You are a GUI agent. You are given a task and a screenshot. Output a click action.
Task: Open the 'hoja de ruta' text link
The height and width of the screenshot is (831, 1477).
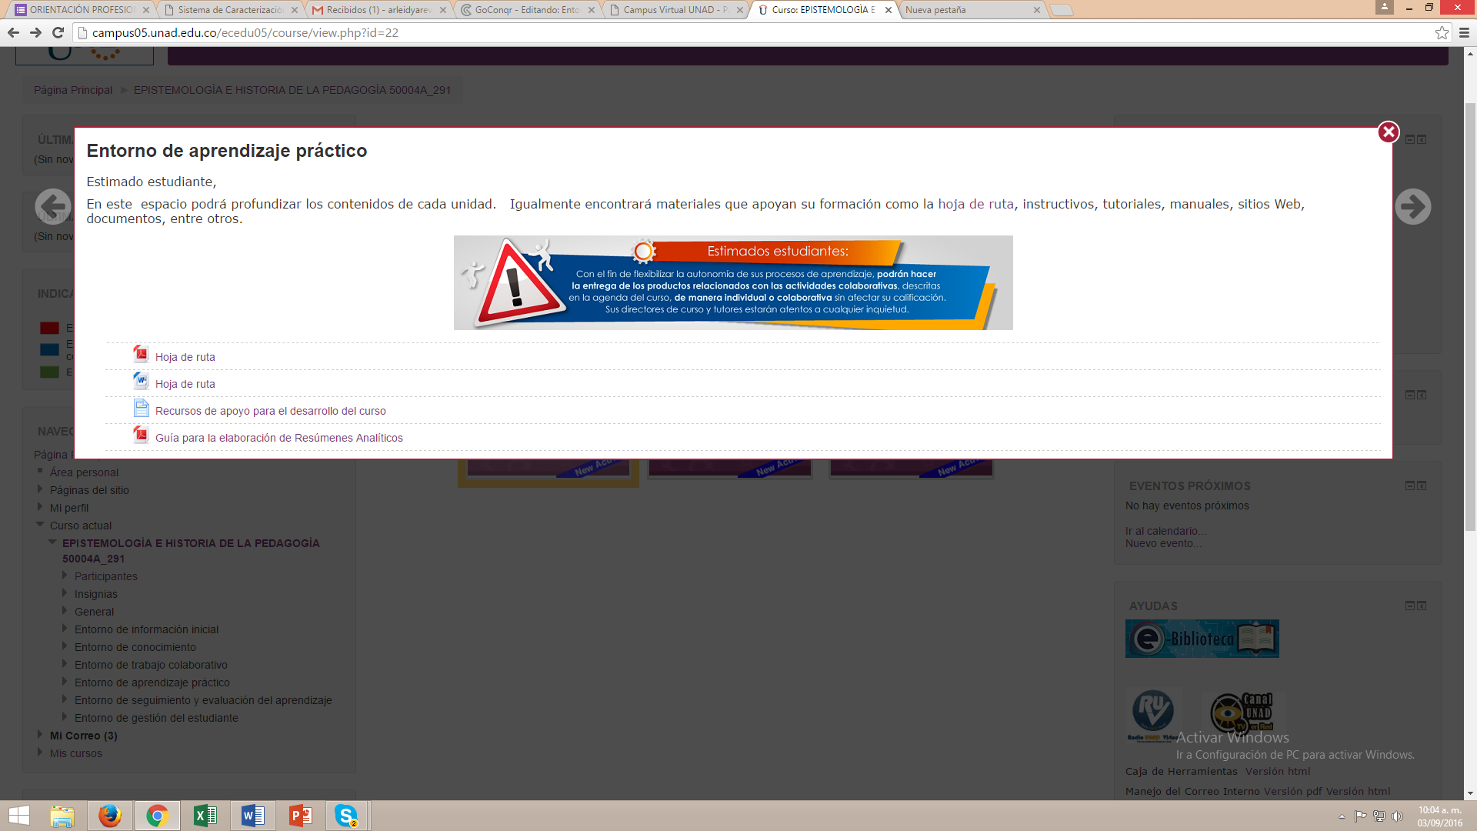point(975,204)
